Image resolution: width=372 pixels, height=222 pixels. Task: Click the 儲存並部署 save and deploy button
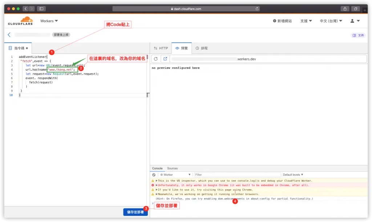[135, 212]
